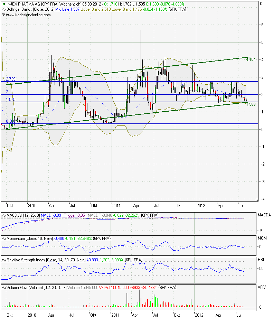Click the Lower Band 1,476 legend value
This screenshot has height=318, width=273.
coord(127,9)
